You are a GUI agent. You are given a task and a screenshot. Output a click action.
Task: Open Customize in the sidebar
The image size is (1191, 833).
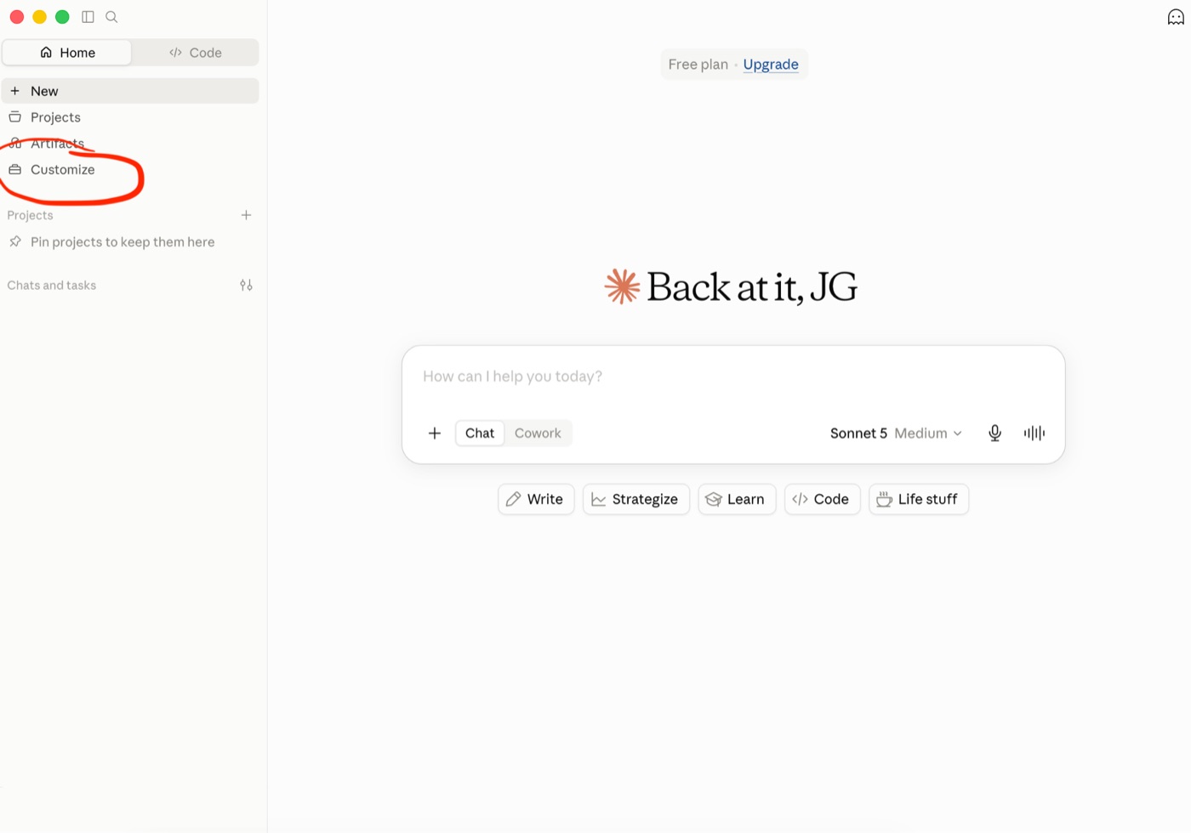tap(130, 170)
